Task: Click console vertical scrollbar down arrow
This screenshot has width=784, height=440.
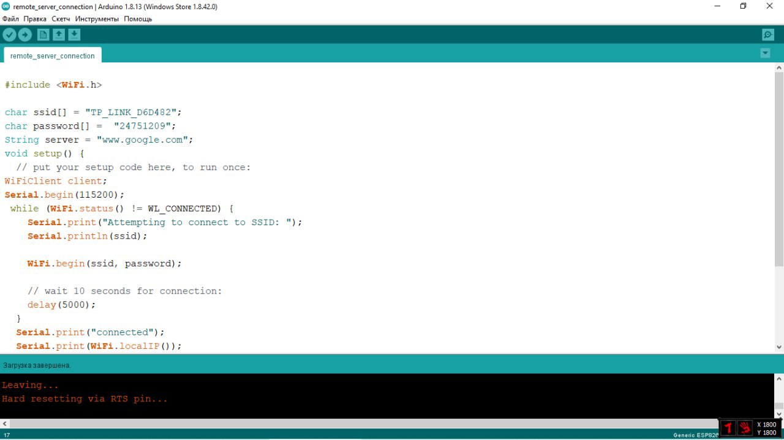Action: coord(779,414)
